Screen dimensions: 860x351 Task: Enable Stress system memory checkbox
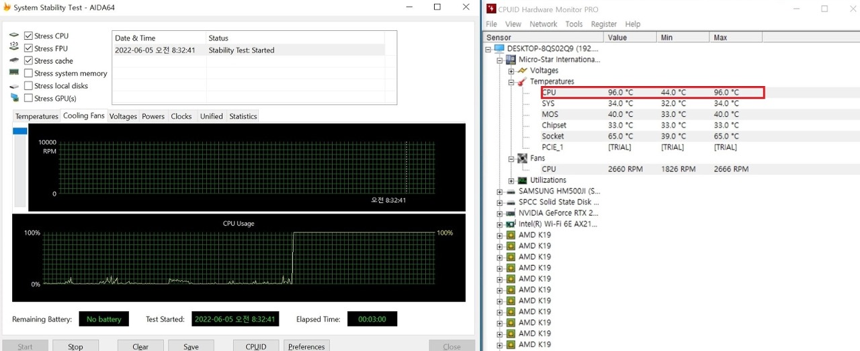click(x=28, y=73)
